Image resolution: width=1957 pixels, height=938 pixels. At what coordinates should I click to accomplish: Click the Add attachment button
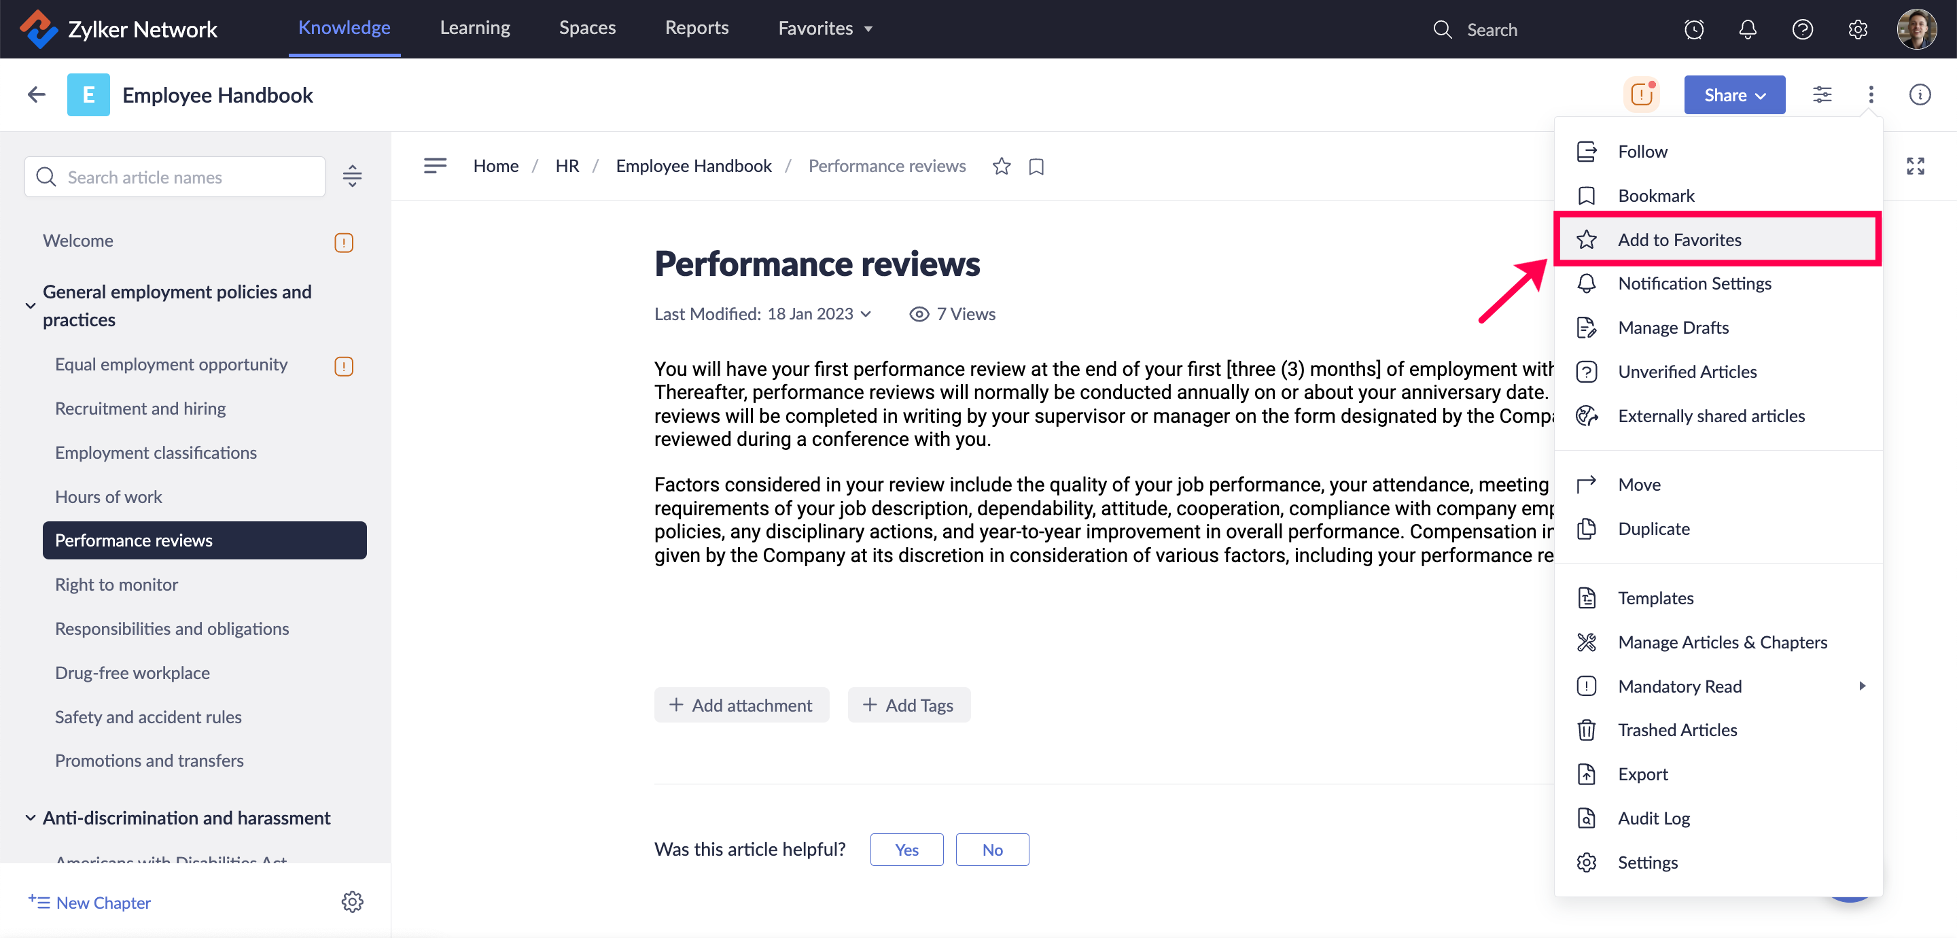tap(741, 705)
